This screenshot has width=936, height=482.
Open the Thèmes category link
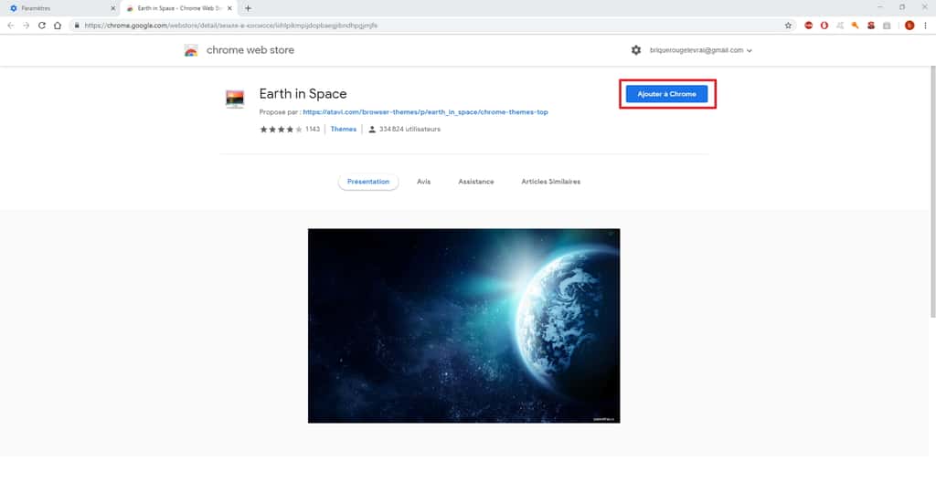(344, 130)
